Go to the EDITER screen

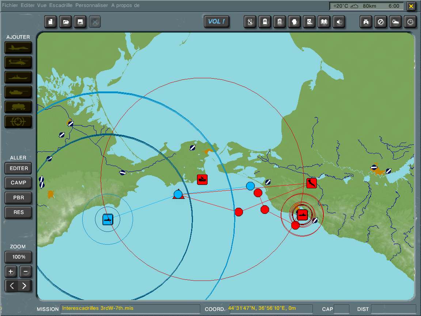pos(18,168)
